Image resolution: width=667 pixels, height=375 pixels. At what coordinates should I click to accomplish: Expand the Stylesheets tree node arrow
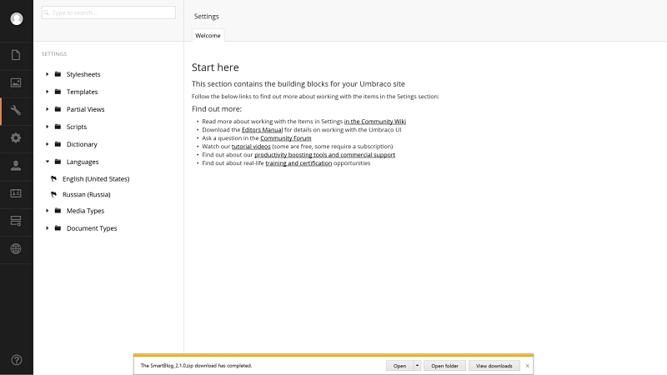[48, 74]
